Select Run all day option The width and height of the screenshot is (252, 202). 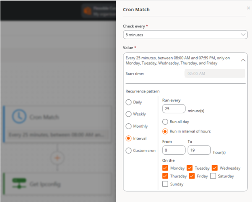tap(165, 122)
